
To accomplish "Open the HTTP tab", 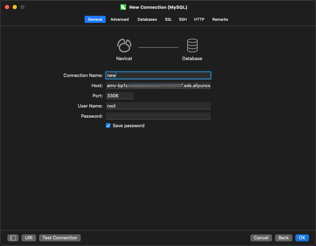I will click(199, 19).
